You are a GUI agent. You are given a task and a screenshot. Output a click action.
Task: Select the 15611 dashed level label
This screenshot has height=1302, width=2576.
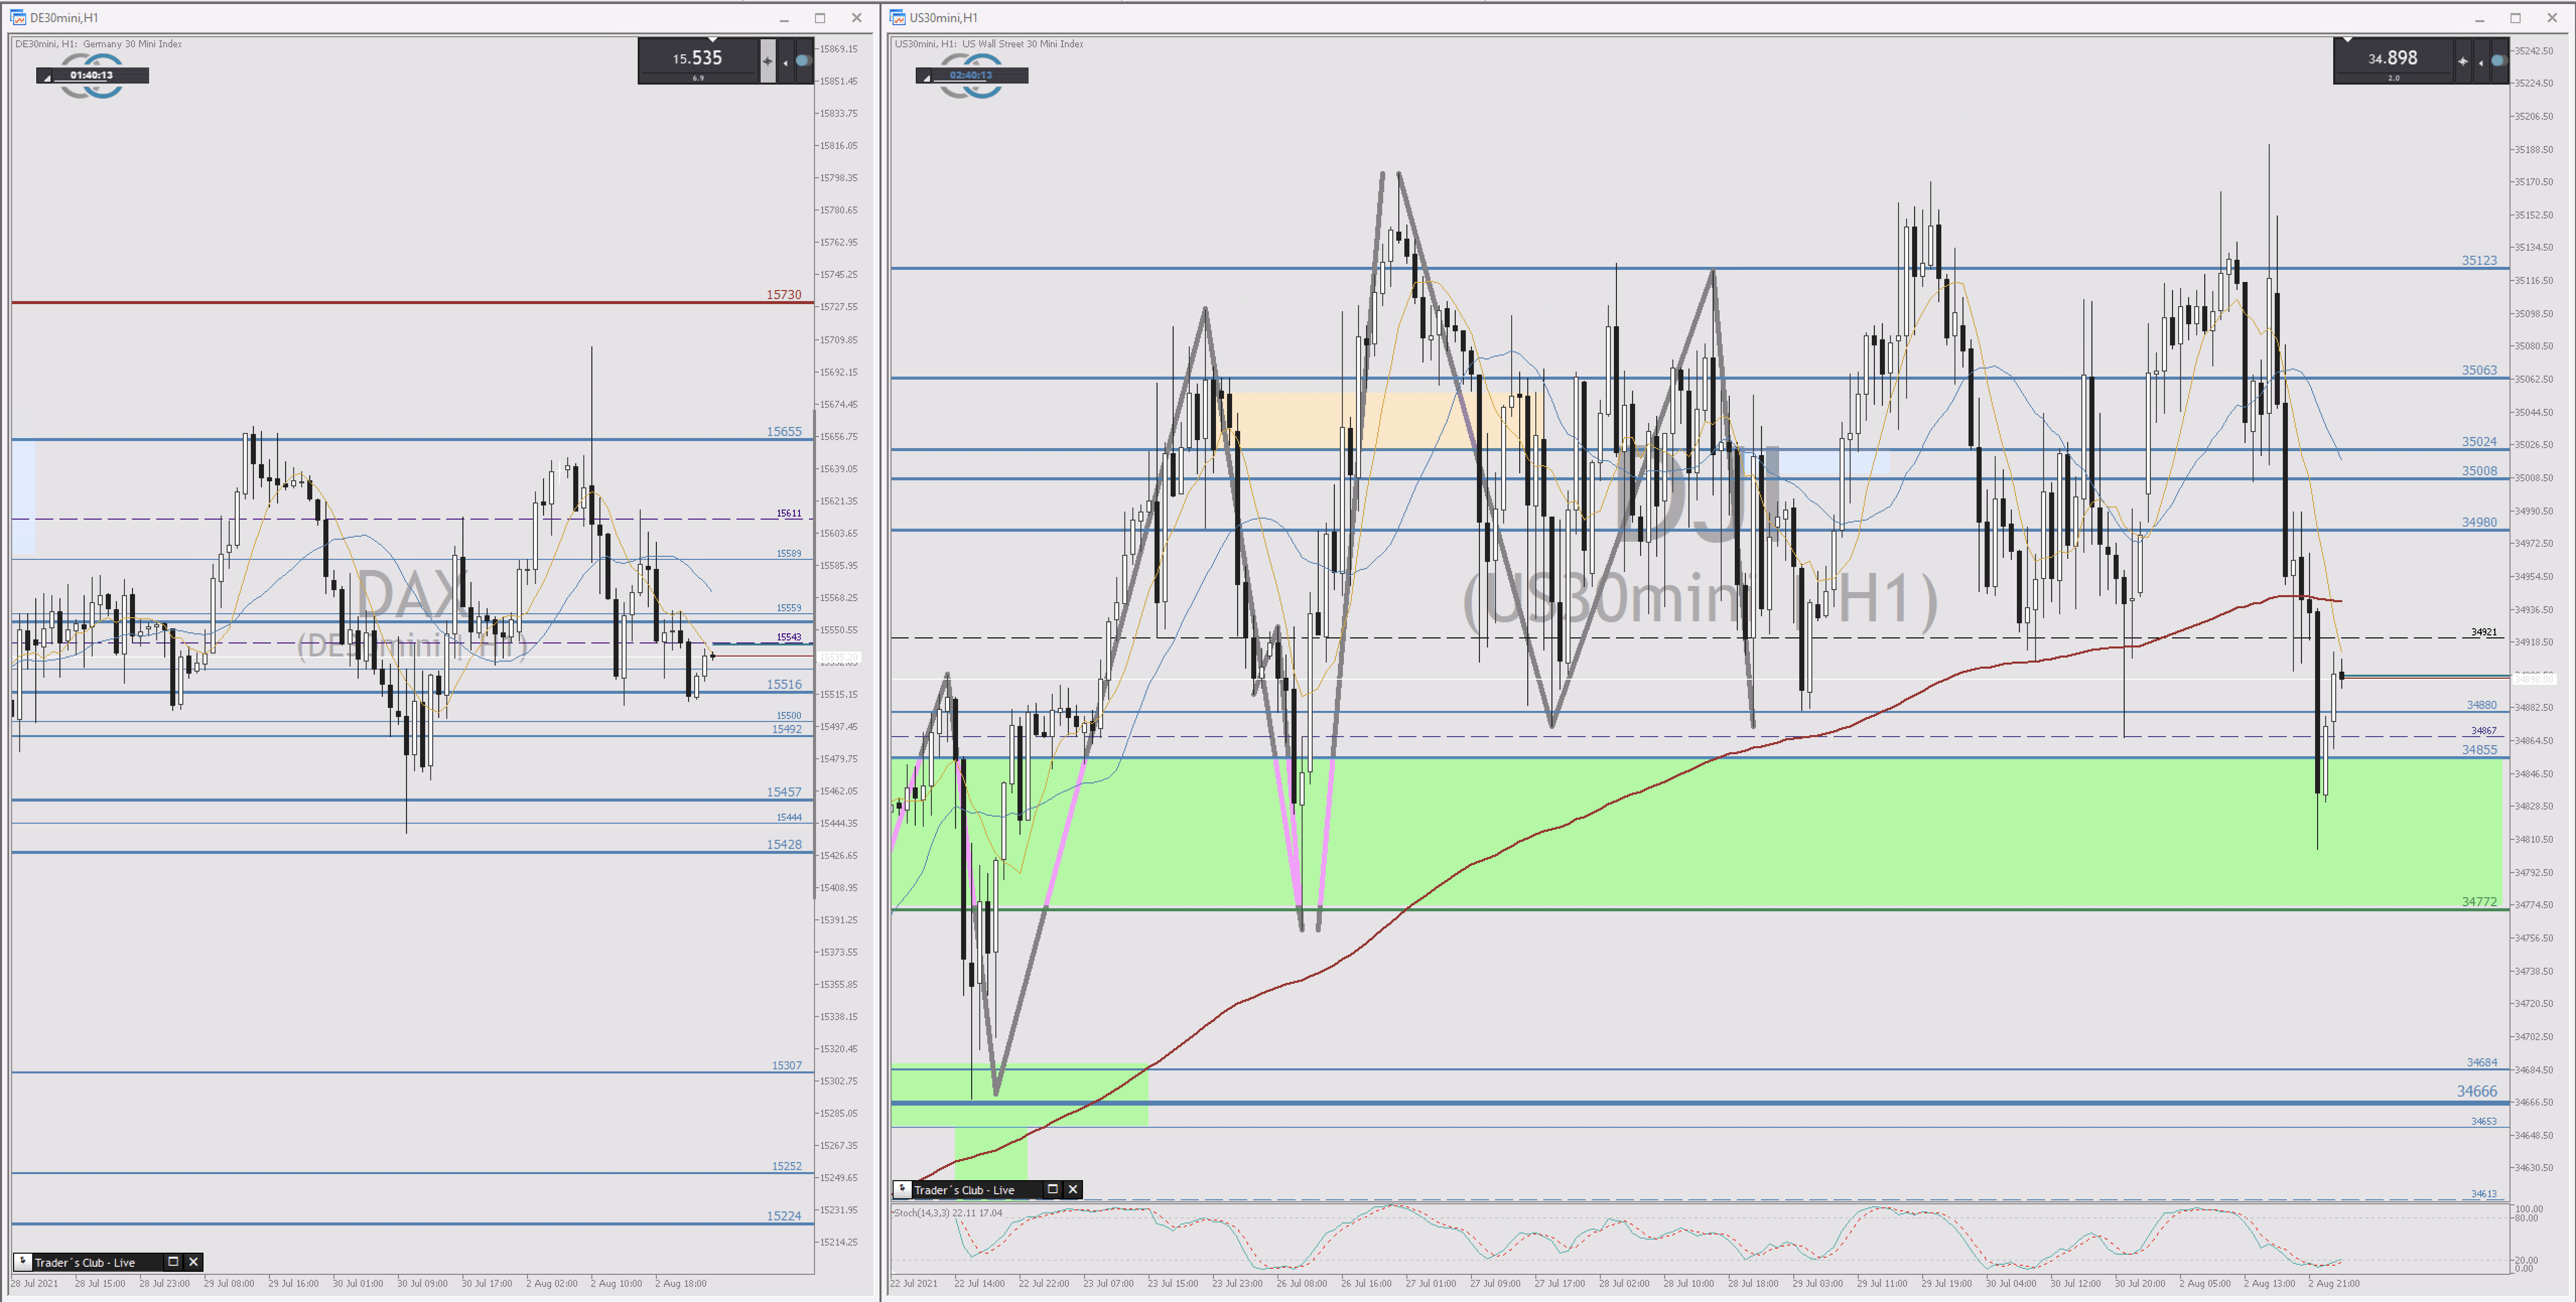pyautogui.click(x=789, y=513)
